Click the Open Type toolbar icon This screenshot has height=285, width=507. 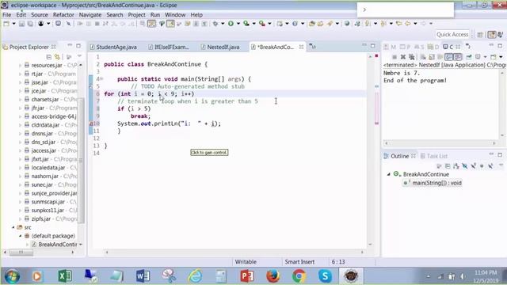click(x=311, y=24)
